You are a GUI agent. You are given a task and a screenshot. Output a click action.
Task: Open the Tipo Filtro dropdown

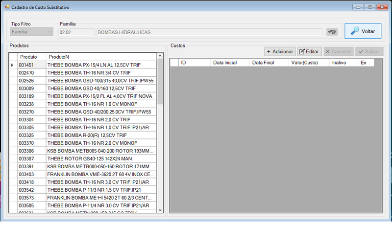pyautogui.click(x=32, y=32)
